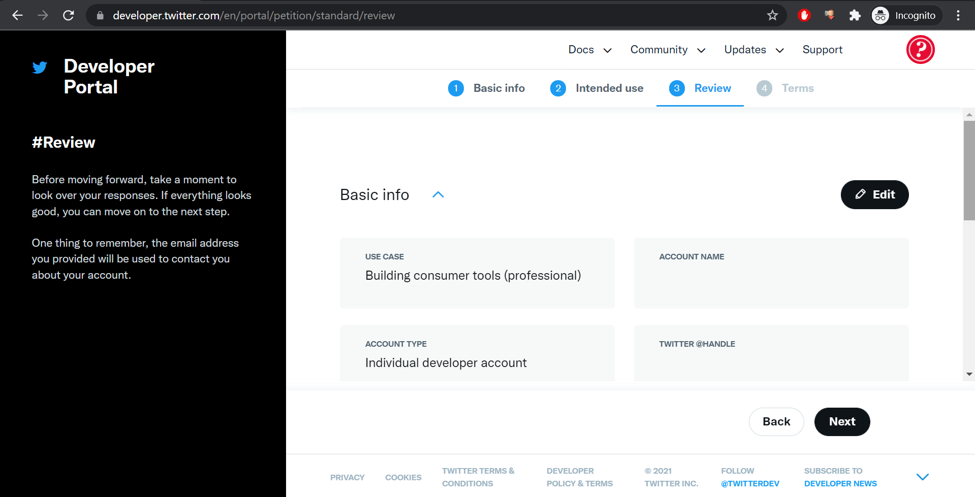Open the Support link

tap(823, 50)
